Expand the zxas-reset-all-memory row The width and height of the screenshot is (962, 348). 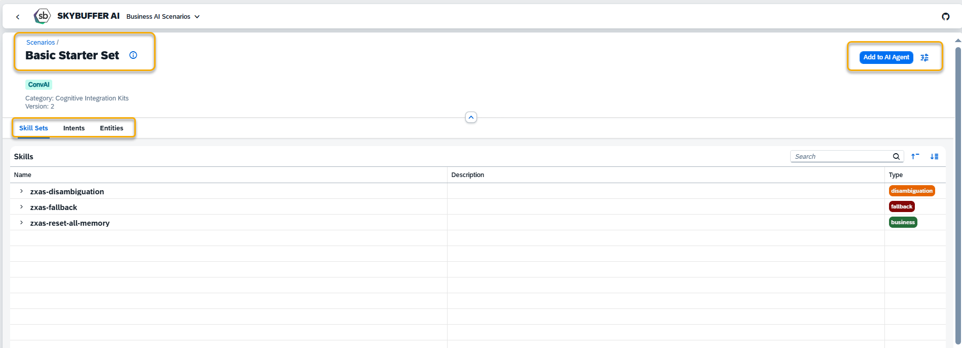click(21, 223)
